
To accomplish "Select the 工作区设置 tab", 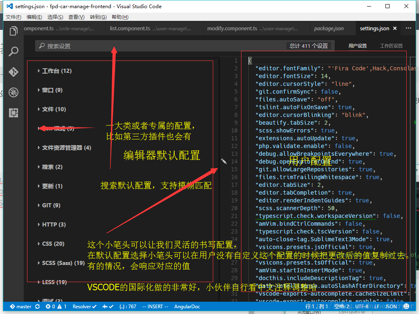I will (391, 46).
